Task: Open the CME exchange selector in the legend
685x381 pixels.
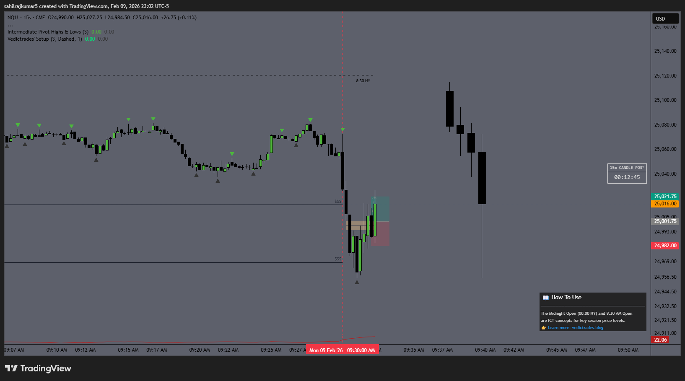Action: pos(39,17)
